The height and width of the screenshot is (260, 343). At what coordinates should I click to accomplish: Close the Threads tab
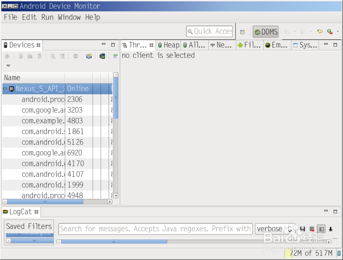151,45
